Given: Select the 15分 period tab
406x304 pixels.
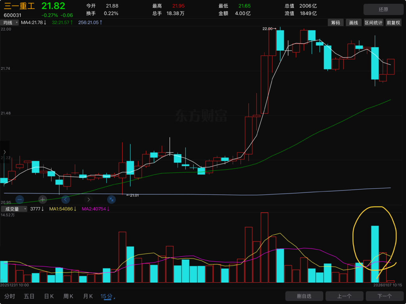Looking at the screenshot, I should coord(106,296).
